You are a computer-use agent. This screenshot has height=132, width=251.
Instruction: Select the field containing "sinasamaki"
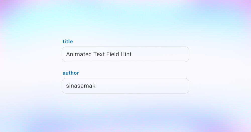[x=125, y=86]
